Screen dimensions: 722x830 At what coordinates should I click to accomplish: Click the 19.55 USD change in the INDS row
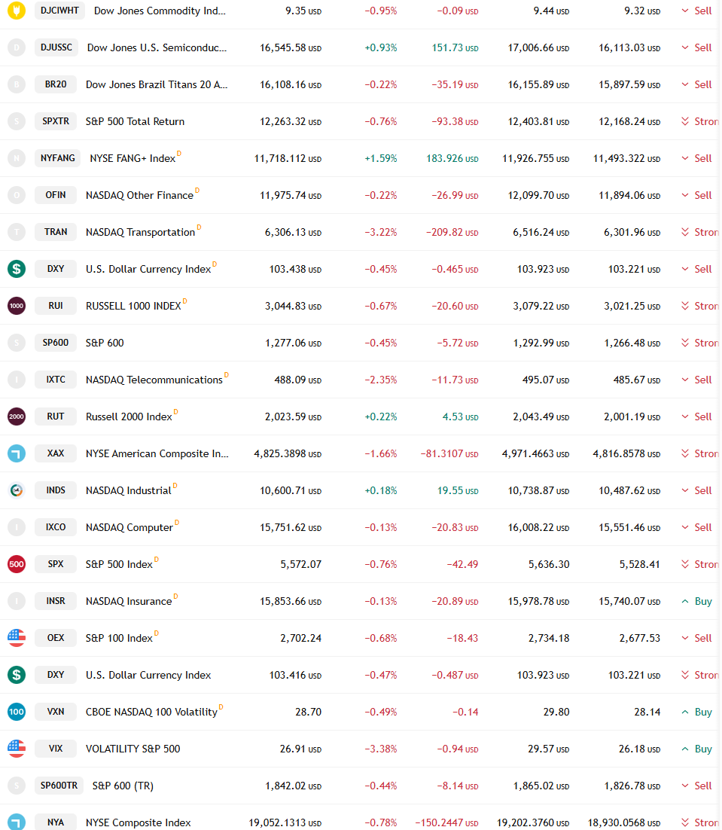458,490
